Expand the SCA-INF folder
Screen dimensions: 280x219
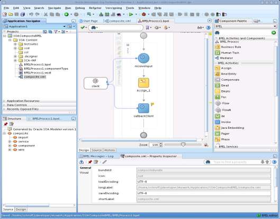(15, 60)
